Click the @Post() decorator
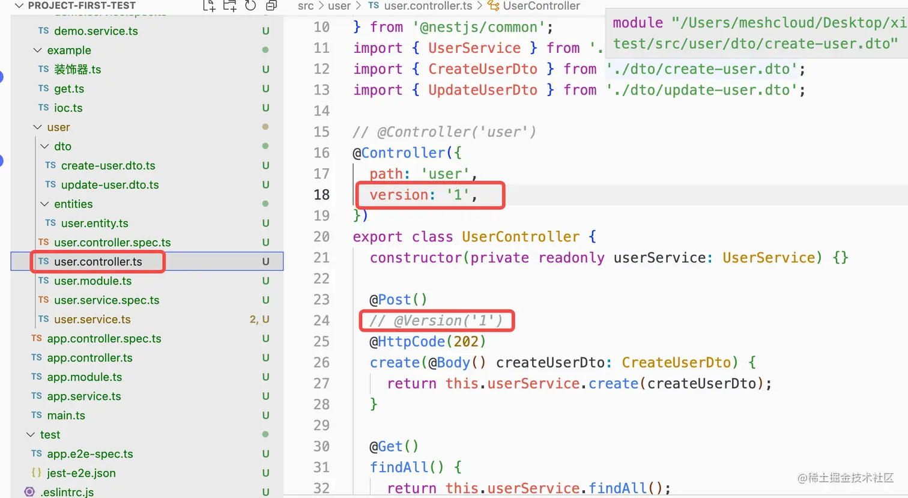 click(x=398, y=299)
